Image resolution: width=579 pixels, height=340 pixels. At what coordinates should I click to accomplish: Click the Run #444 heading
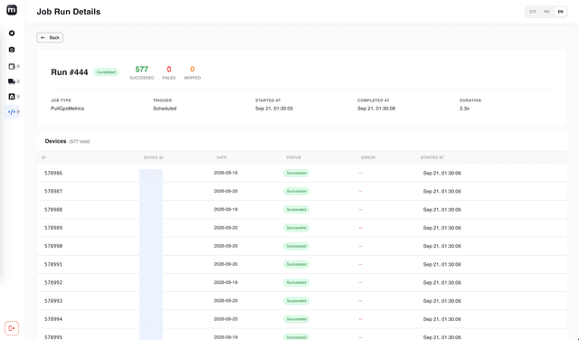point(70,72)
